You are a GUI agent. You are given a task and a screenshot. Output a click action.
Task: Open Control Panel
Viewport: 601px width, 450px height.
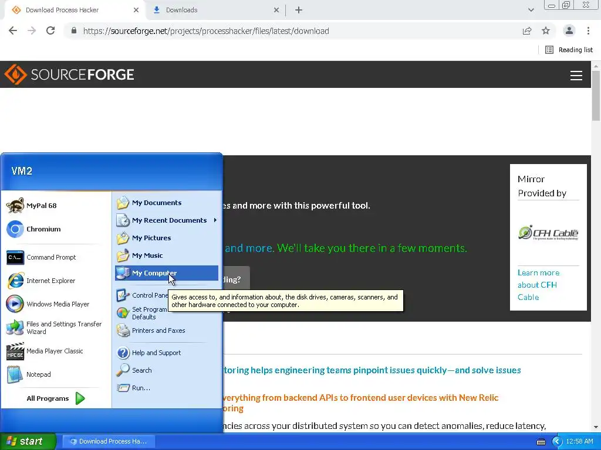click(x=142, y=295)
